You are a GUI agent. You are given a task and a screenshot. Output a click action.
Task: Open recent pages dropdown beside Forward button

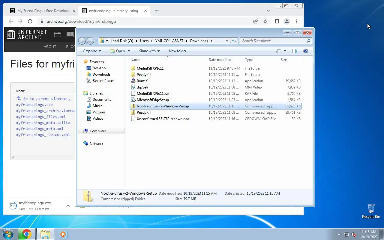click(x=96, y=41)
